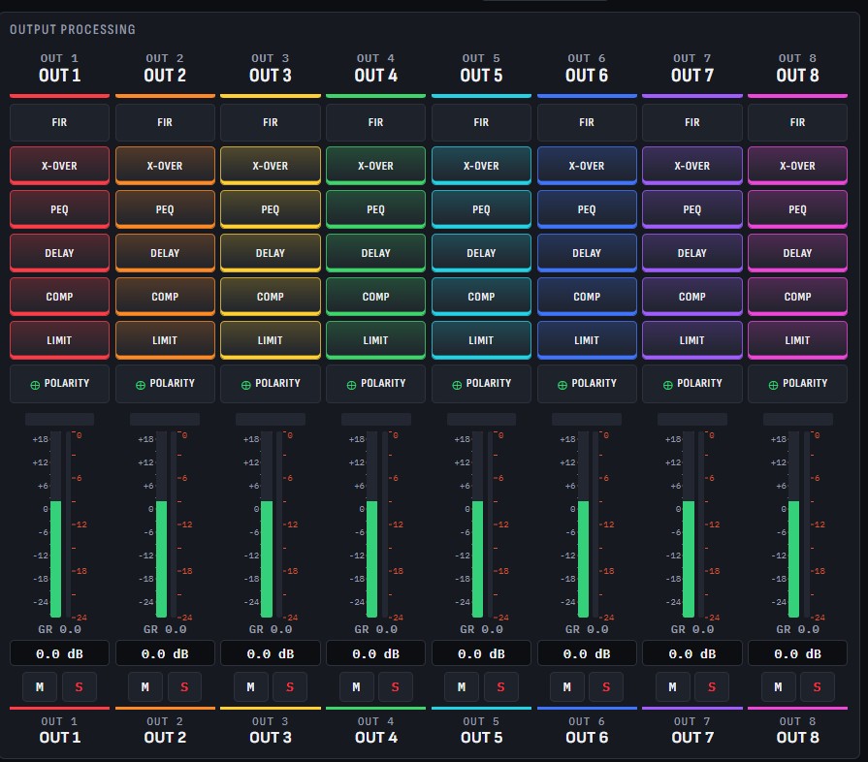
Task: Toggle POLARITY on OUT 1
Action: click(59, 384)
